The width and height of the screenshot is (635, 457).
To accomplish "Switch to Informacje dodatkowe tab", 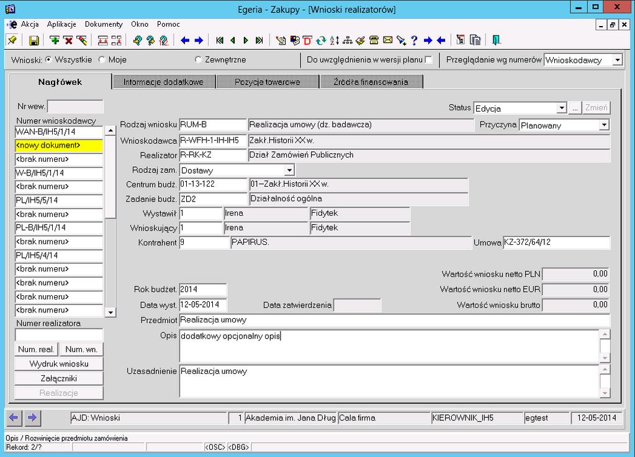I will 163,82.
